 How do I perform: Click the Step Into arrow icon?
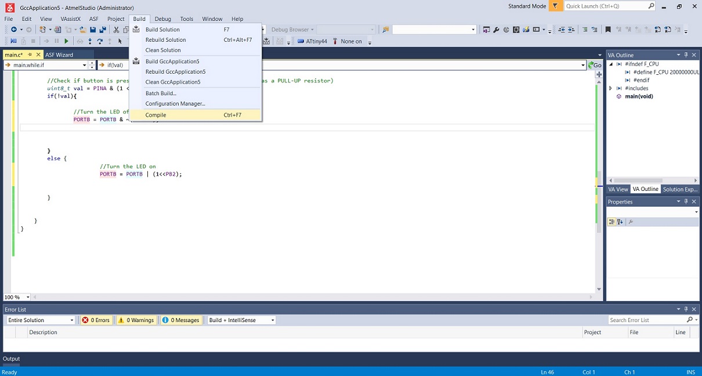[x=90, y=41]
